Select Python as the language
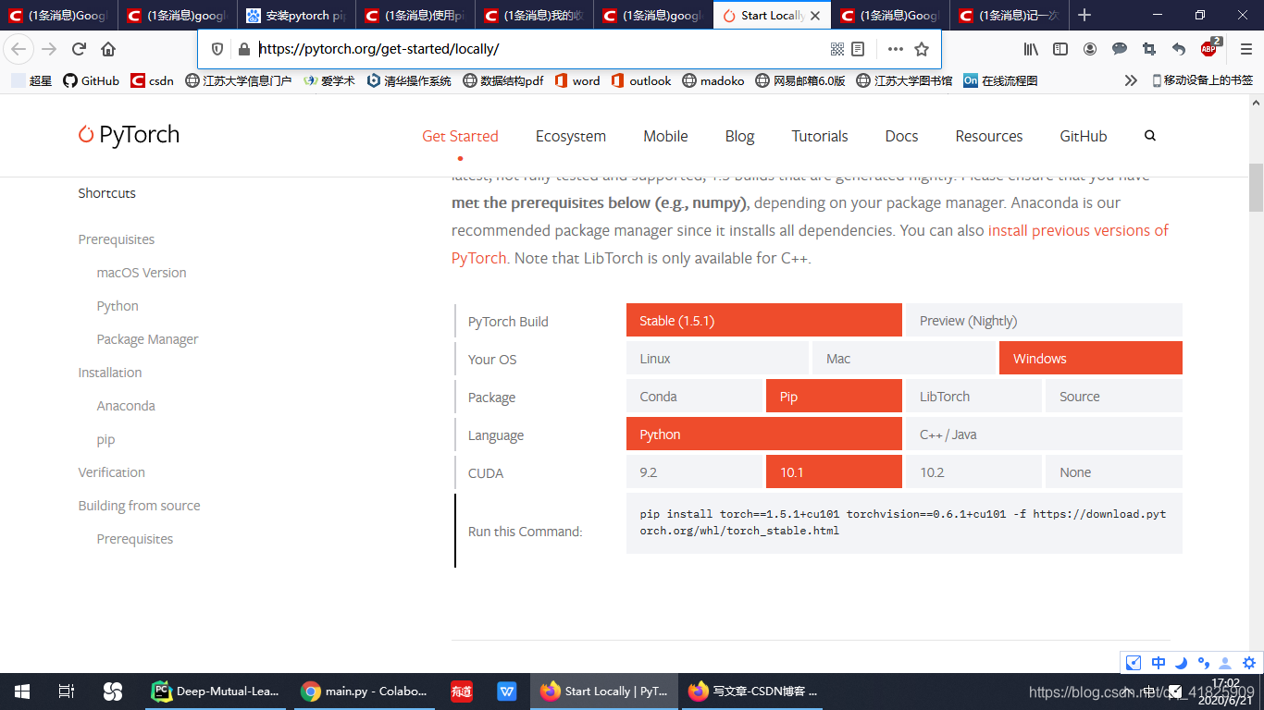Image resolution: width=1264 pixels, height=710 pixels. click(764, 434)
